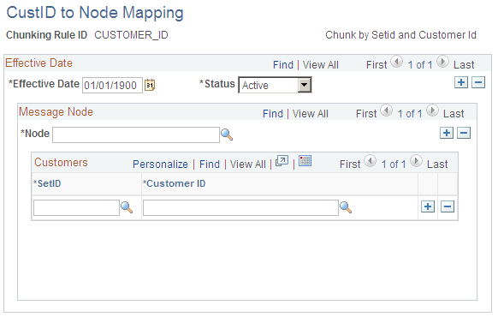Focus the Customer ID input field
Image resolution: width=498 pixels, height=317 pixels.
(x=240, y=207)
